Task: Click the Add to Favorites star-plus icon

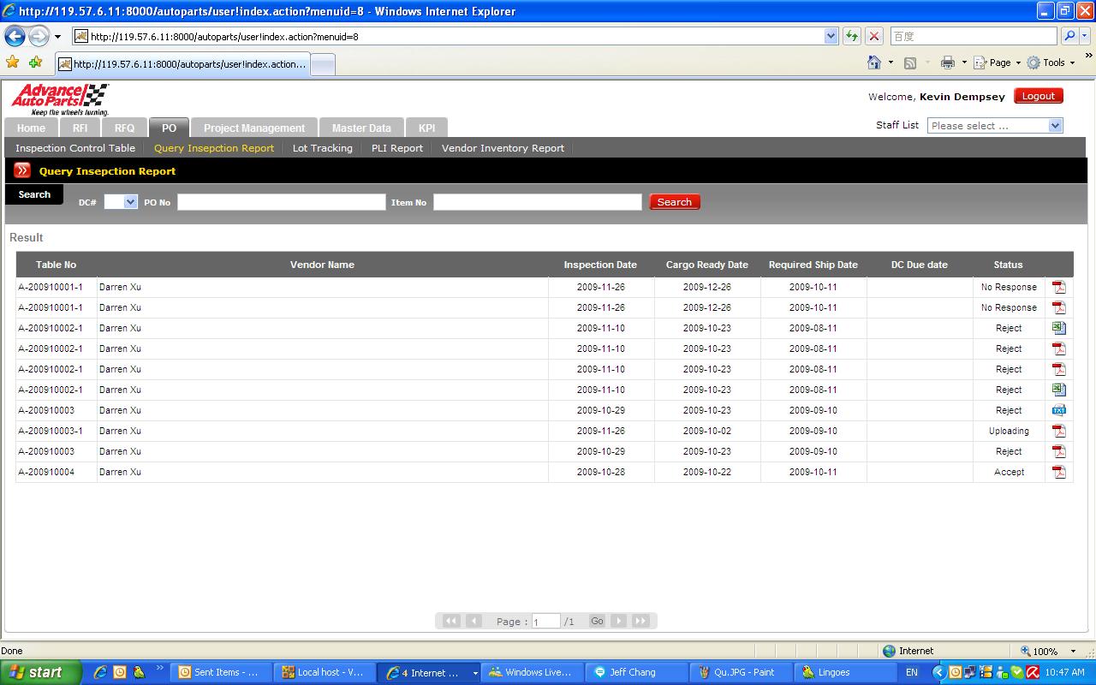Action: click(35, 63)
